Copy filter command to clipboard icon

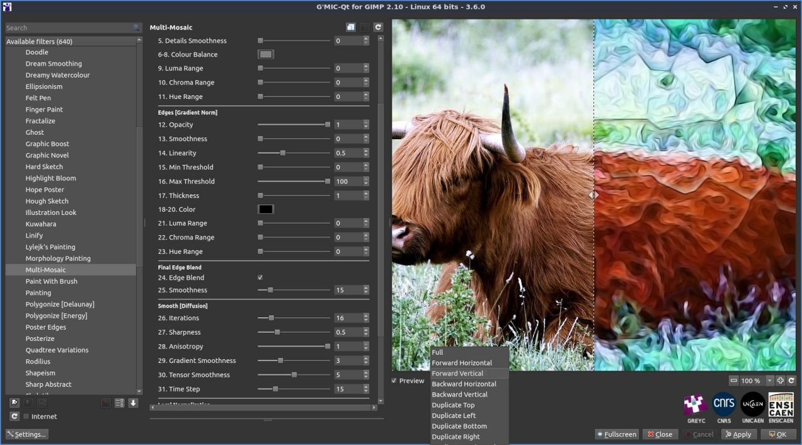coord(351,28)
